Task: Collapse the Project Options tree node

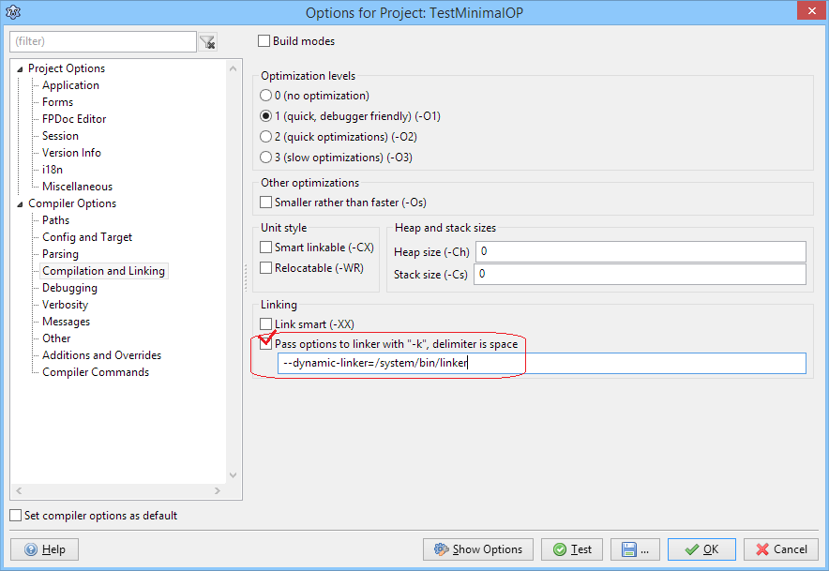Action: tap(20, 68)
